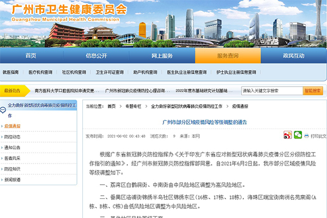Open 助产机构查询 submenu item
The image size is (327, 218).
[x=145, y=72]
